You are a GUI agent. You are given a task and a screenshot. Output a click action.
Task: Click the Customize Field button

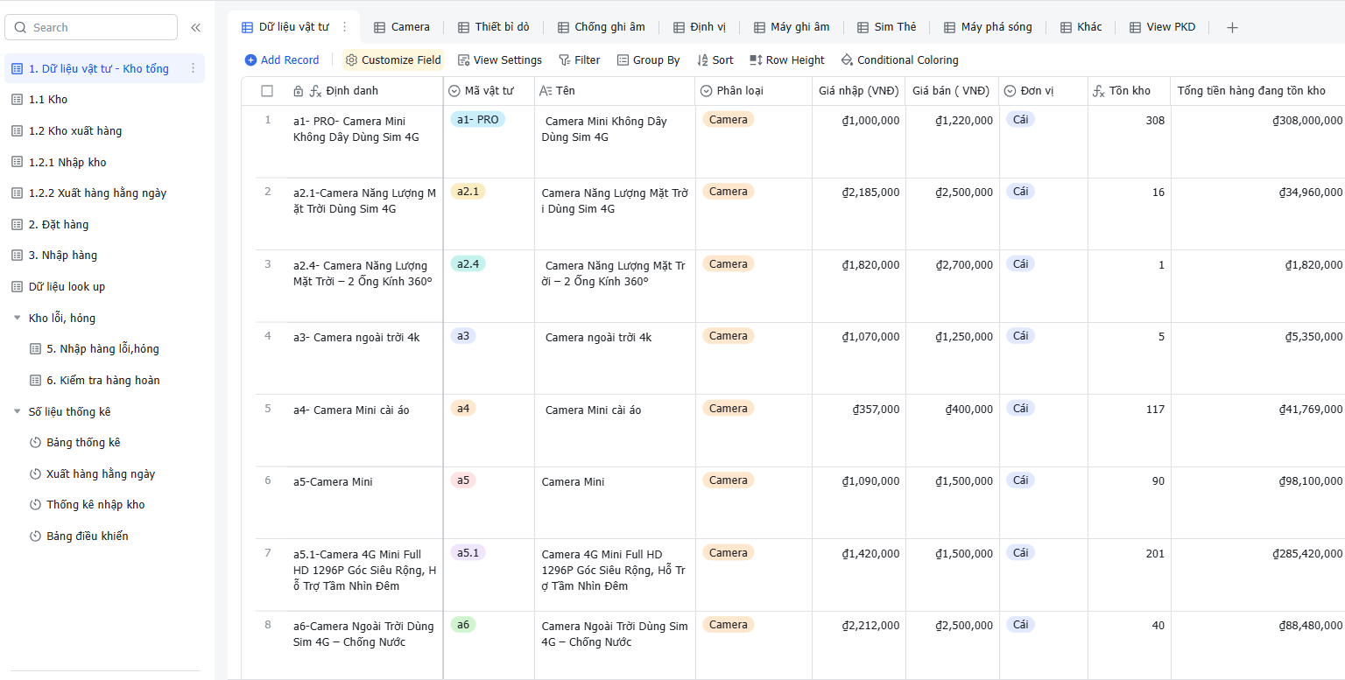pyautogui.click(x=393, y=60)
